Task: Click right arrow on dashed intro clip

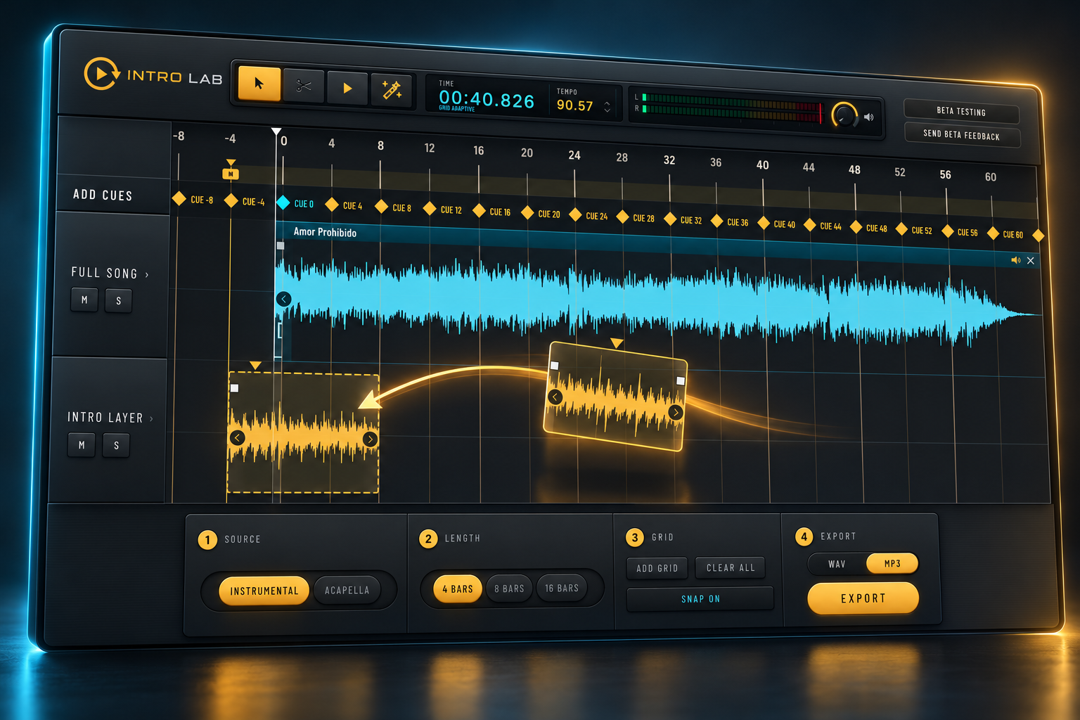Action: [x=370, y=439]
